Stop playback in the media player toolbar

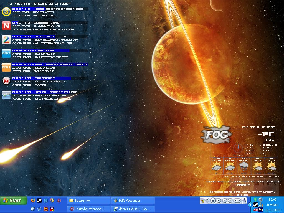click(x=219, y=201)
